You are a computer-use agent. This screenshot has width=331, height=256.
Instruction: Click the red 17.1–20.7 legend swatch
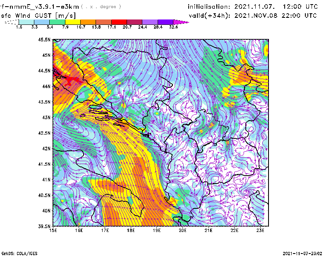119,22
